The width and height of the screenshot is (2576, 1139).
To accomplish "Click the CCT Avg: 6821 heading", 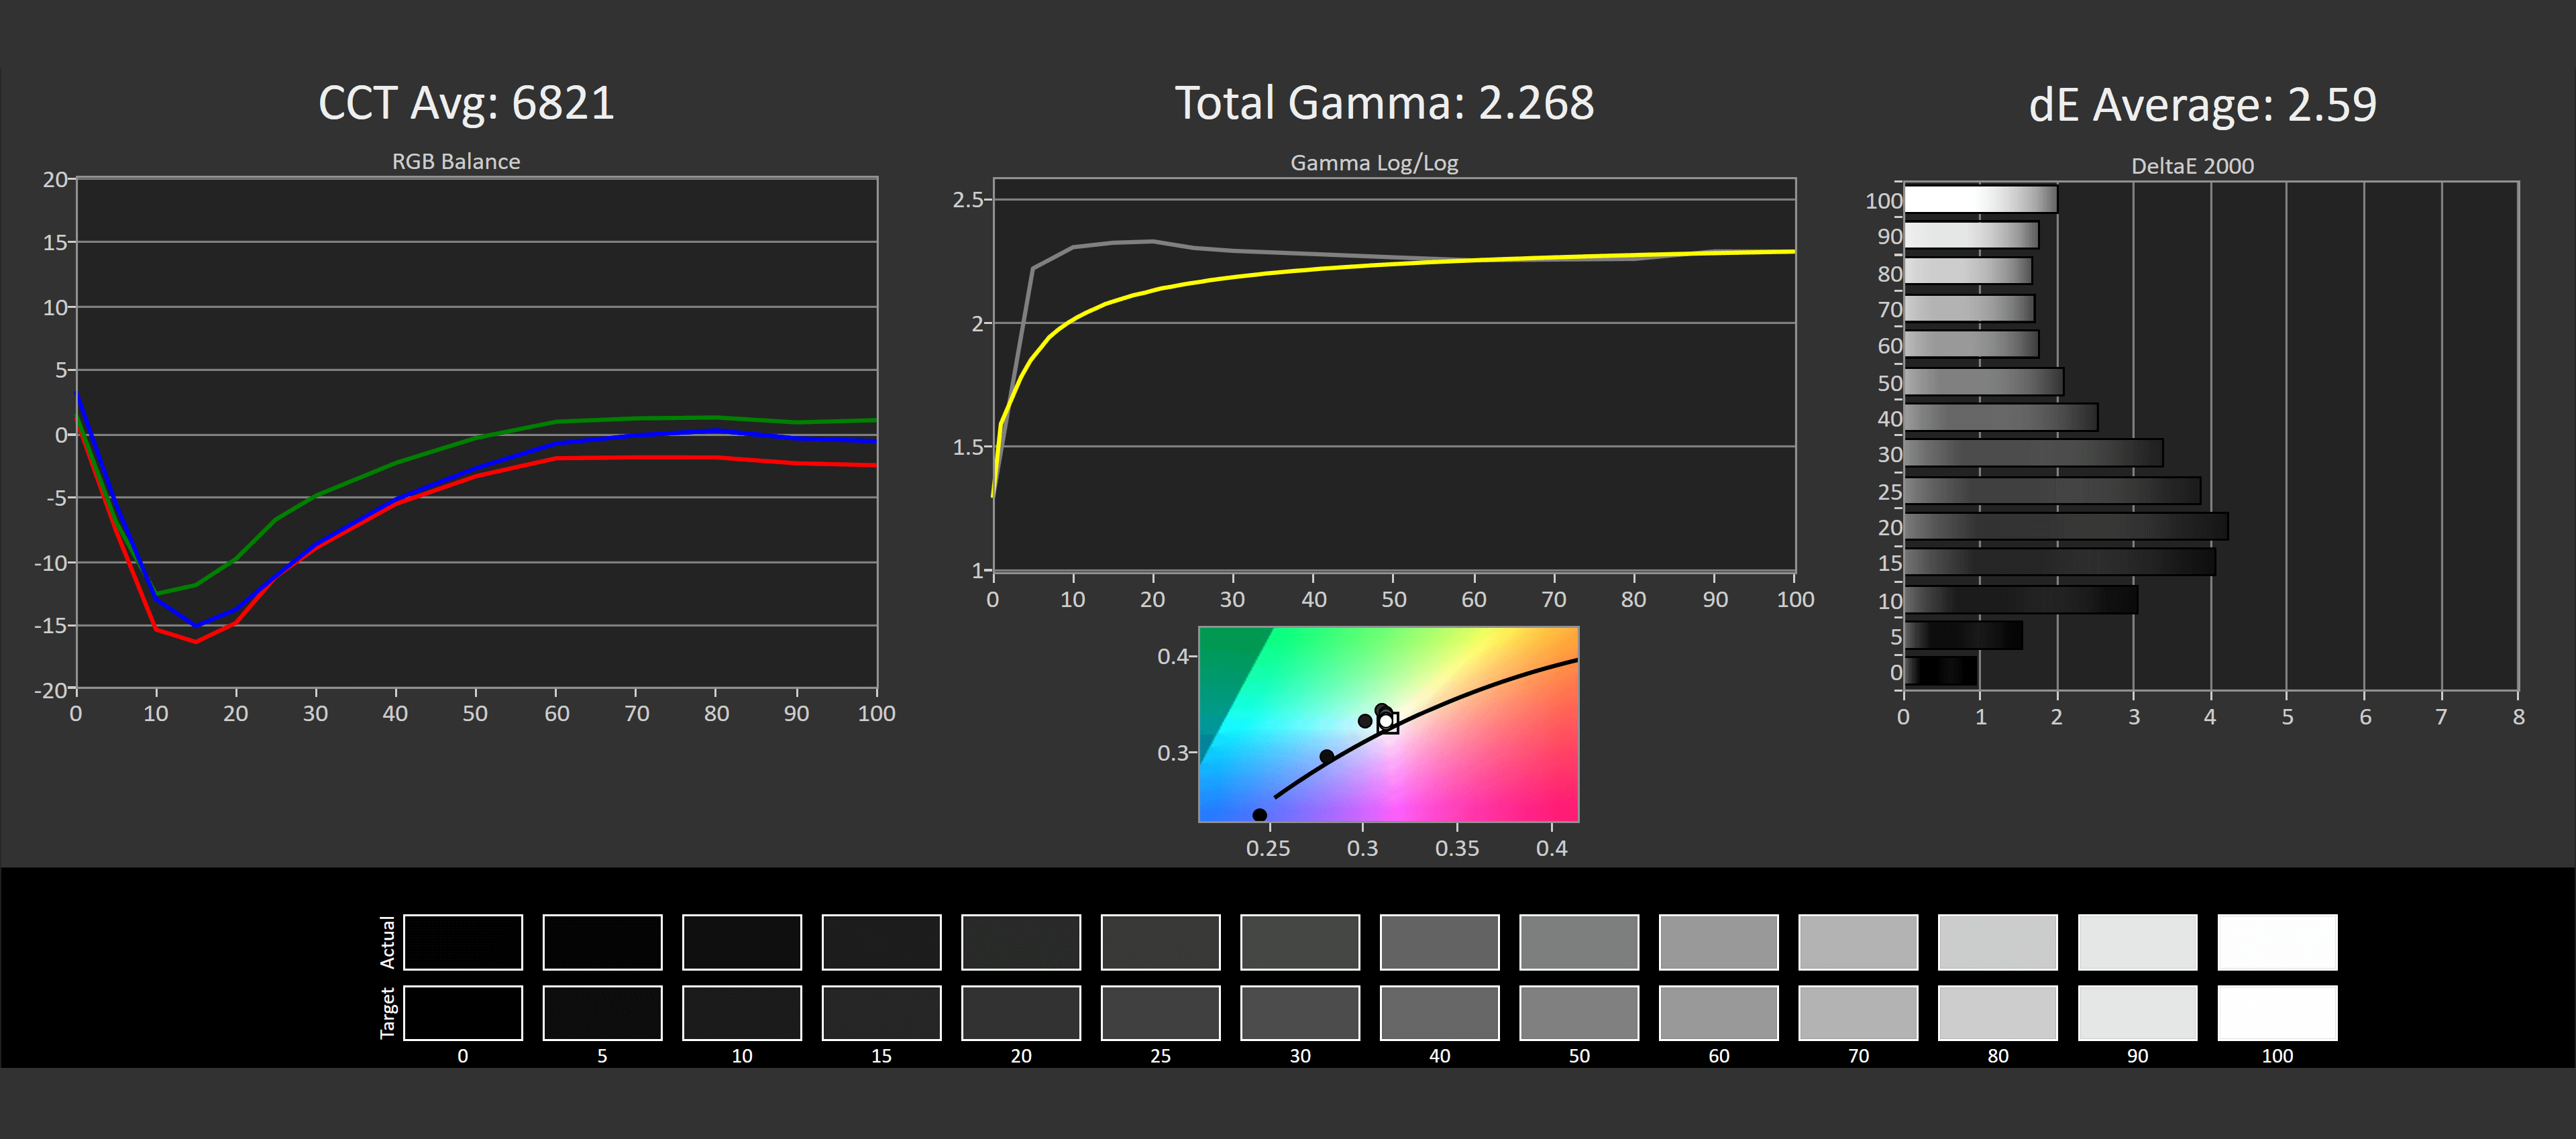I will coord(466,103).
